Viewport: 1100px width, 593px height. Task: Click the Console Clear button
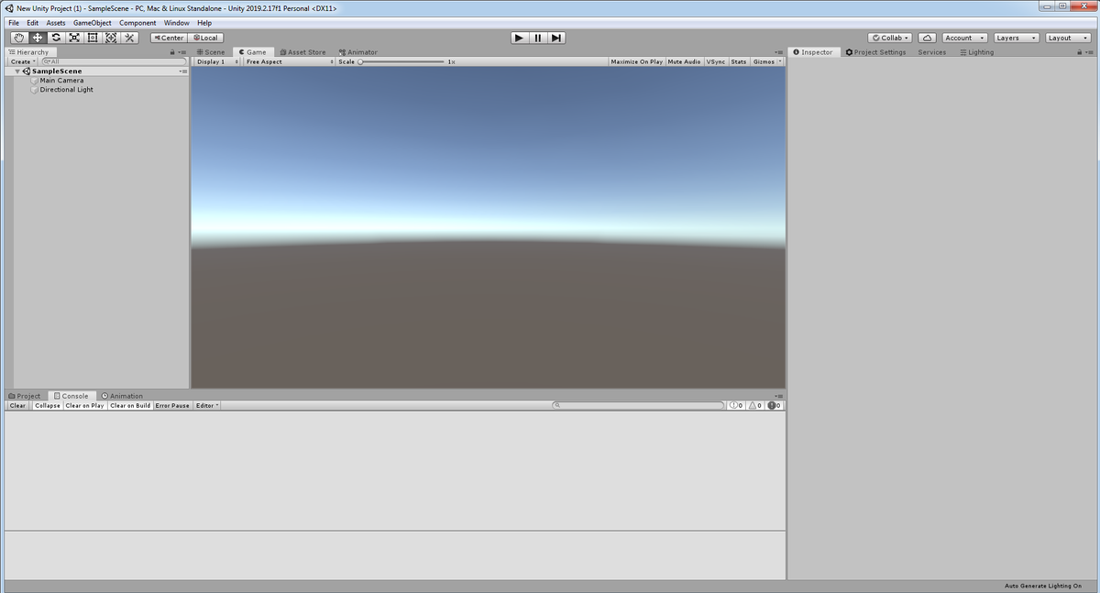pyautogui.click(x=18, y=405)
